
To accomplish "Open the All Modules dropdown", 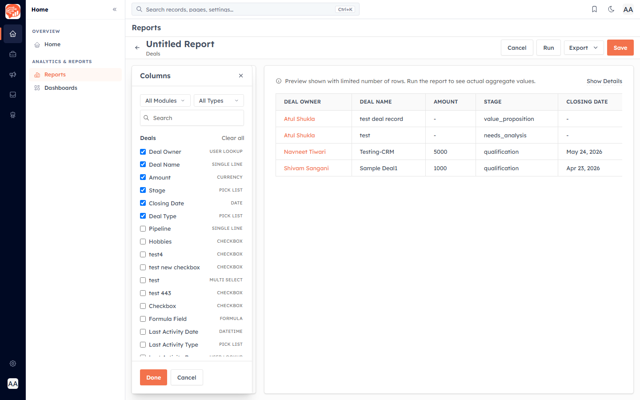I will coord(165,100).
